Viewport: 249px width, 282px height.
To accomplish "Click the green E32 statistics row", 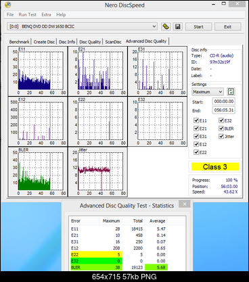I will point(97,261).
